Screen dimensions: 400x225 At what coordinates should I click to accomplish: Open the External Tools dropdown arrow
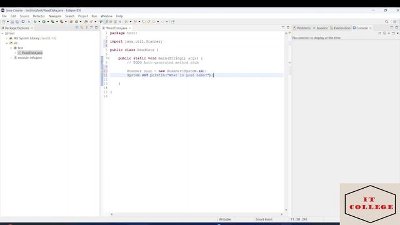tap(66, 22)
